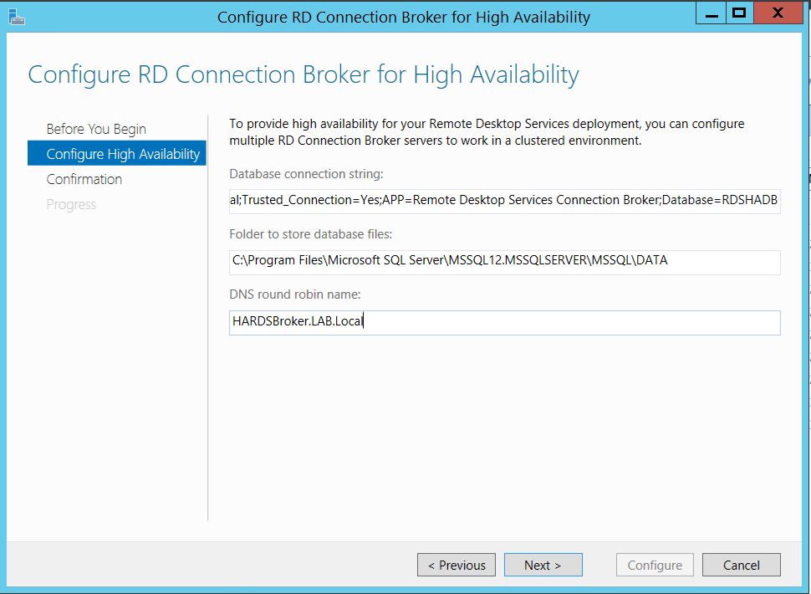The height and width of the screenshot is (594, 811).
Task: Click the DNS round robin name field
Action: pyautogui.click(x=503, y=322)
